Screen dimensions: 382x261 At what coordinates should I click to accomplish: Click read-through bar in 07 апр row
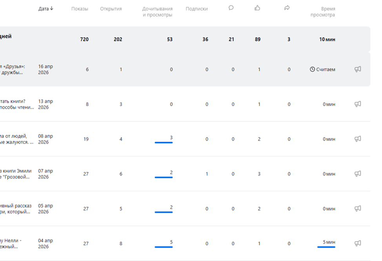[x=164, y=177]
